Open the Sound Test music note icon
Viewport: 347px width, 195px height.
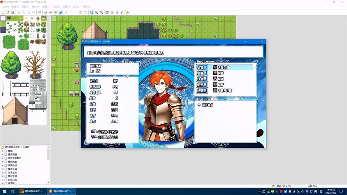click(122, 12)
